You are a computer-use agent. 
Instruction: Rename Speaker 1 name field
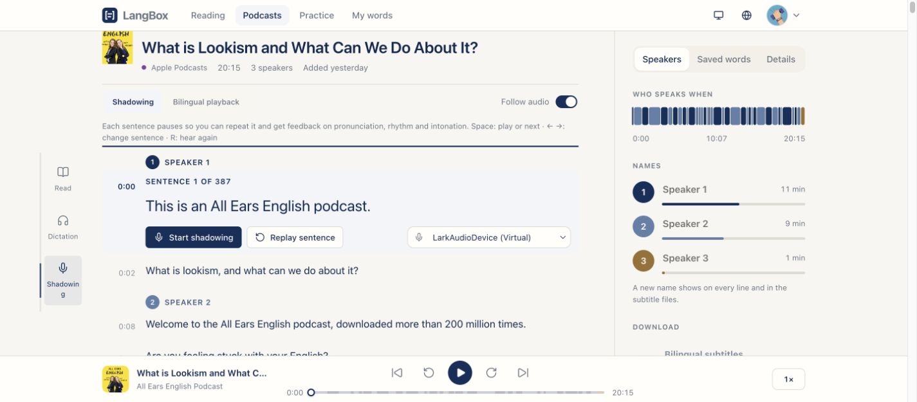click(685, 189)
